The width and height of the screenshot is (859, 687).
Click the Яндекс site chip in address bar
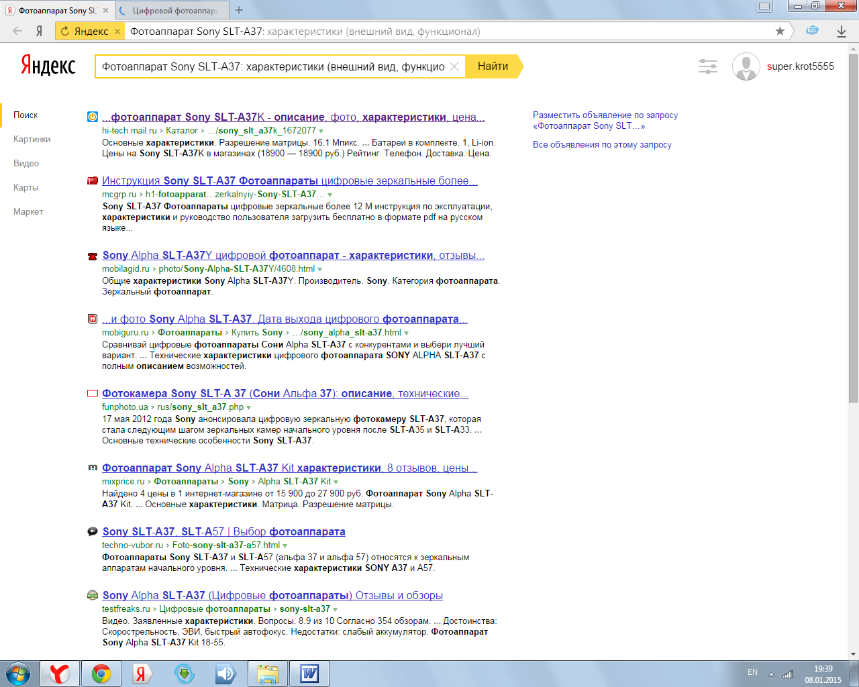90,31
